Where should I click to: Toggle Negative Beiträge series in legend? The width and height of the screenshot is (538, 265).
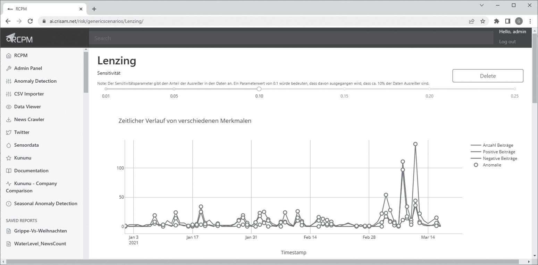pyautogui.click(x=494, y=158)
